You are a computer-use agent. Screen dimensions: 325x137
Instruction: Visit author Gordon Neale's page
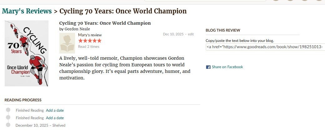coord(77,29)
